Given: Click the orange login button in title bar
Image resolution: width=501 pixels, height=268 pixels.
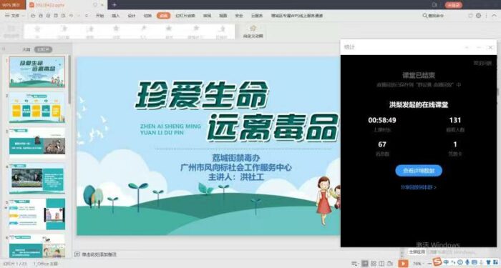Looking at the screenshot, I should tap(453, 5).
